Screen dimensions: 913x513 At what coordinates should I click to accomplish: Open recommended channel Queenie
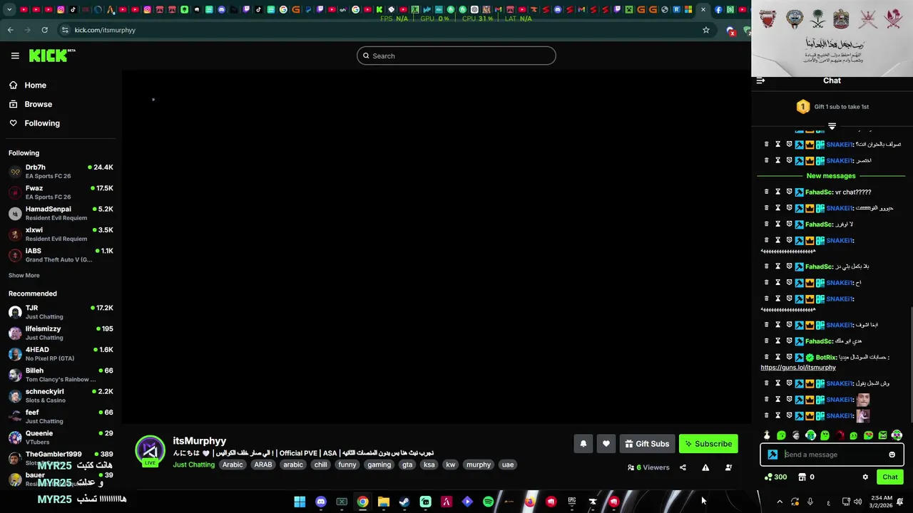pyautogui.click(x=61, y=437)
